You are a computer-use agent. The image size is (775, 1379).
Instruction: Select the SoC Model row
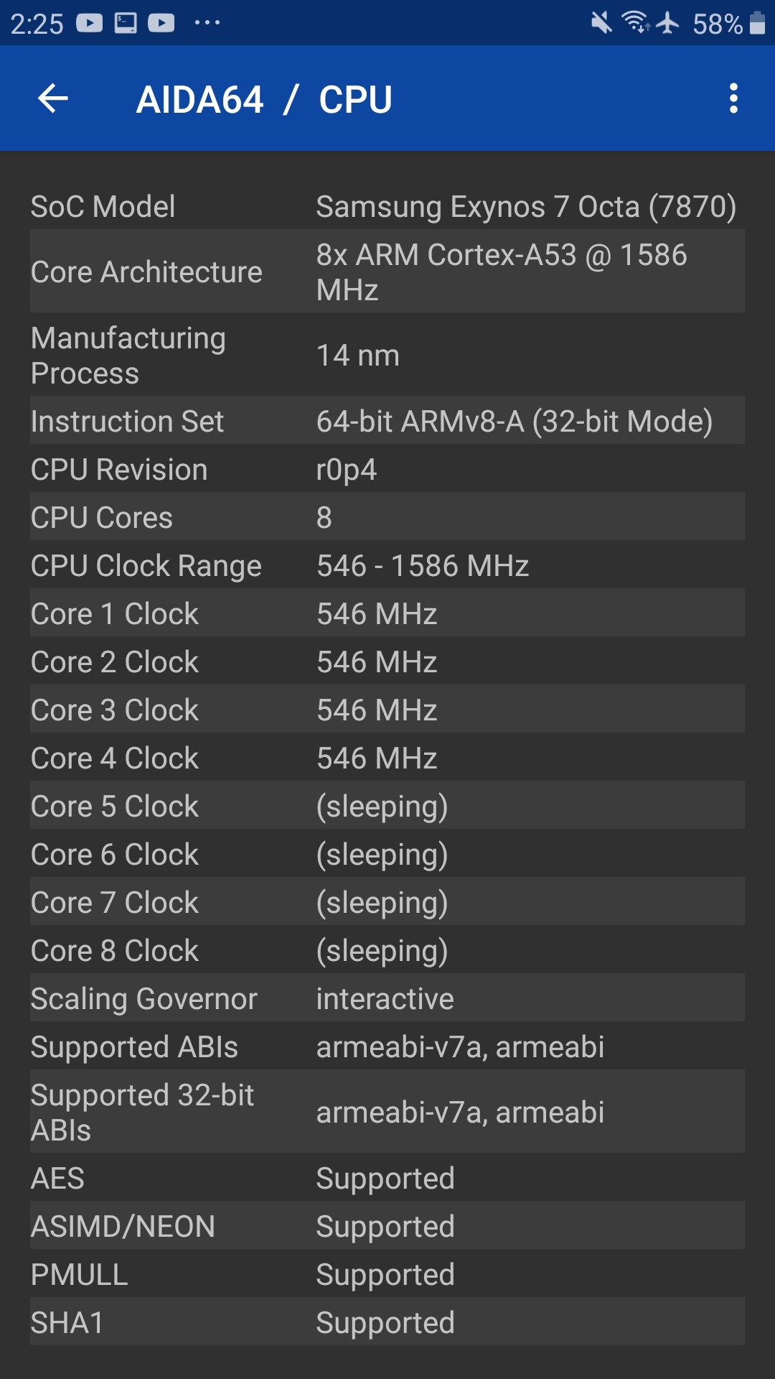pos(387,206)
